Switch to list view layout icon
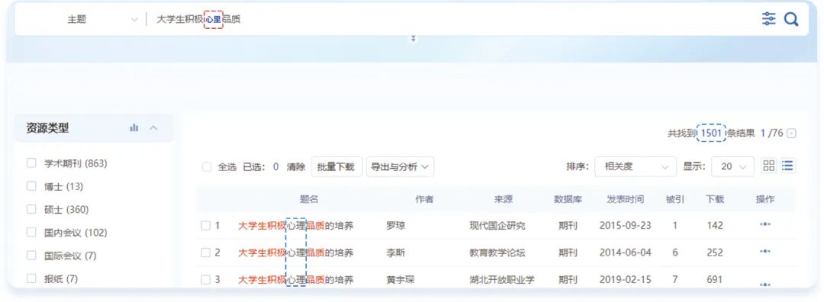The image size is (824, 302). coord(787,166)
